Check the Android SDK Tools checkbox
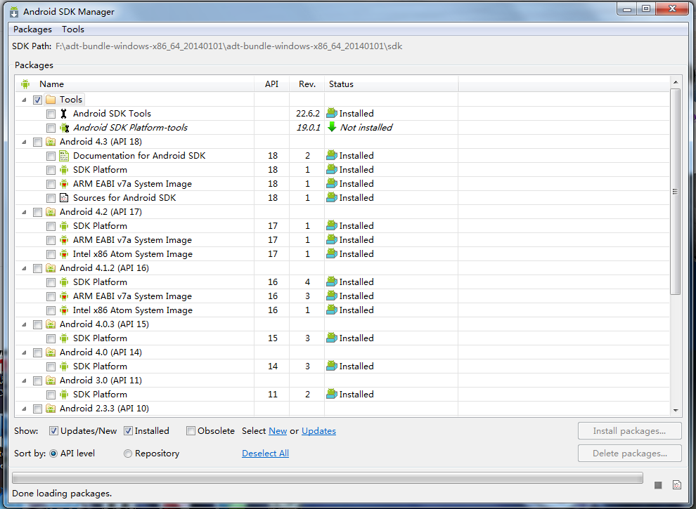 51,114
